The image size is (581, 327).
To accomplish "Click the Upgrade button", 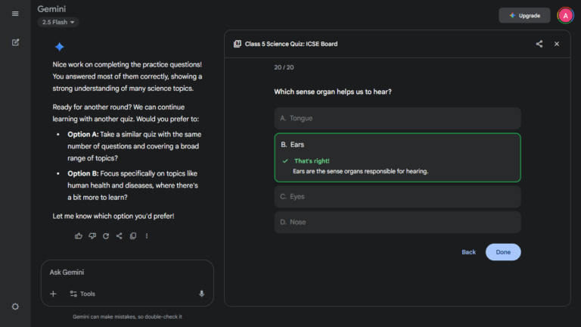I will click(524, 15).
